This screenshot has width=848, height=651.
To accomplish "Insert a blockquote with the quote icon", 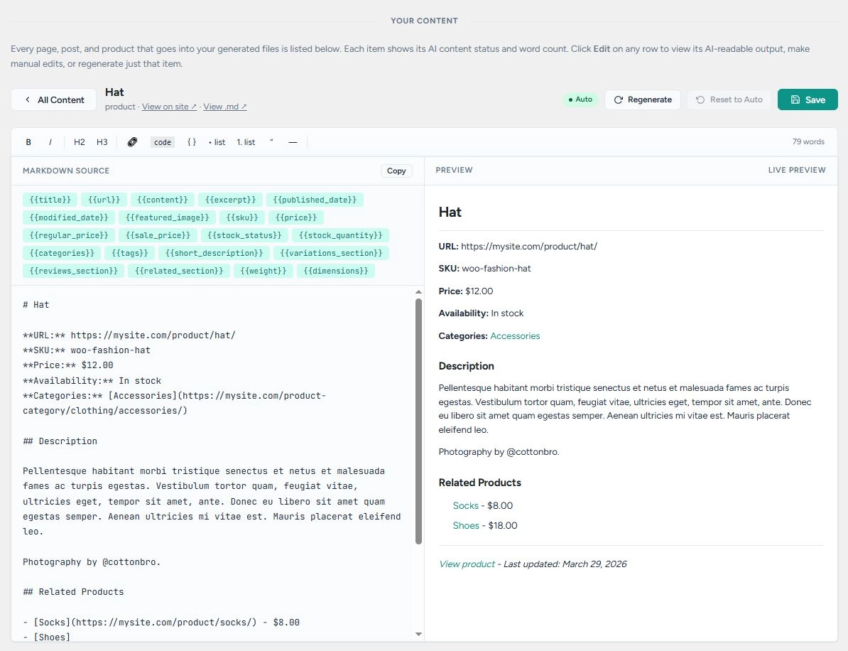I will coord(271,142).
